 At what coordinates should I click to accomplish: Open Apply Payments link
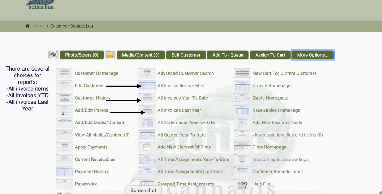point(91,147)
